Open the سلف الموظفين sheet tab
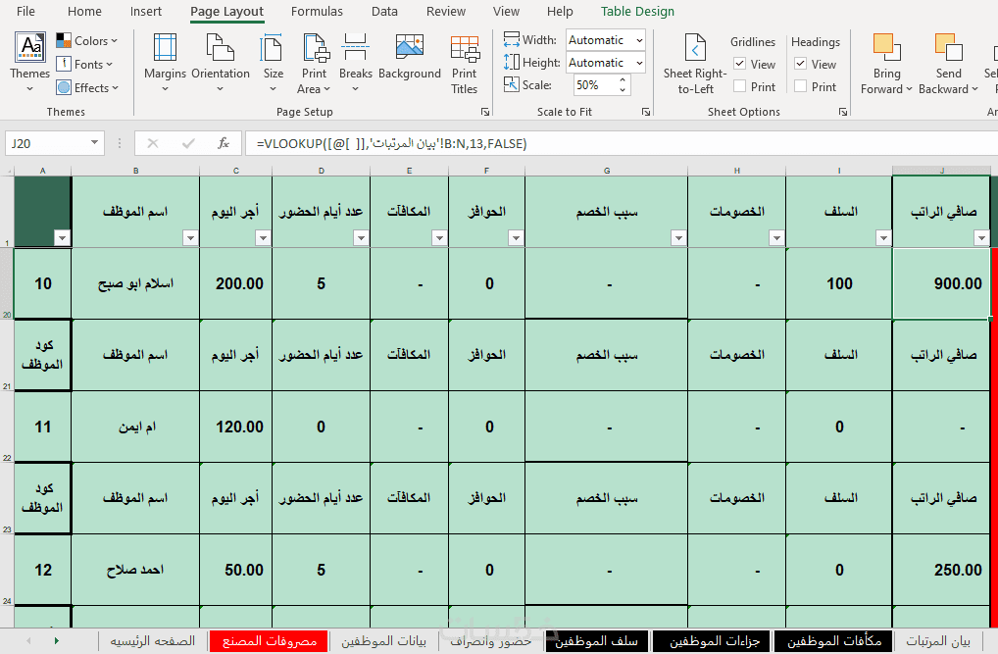Screen dimensions: 998x654 596,641
